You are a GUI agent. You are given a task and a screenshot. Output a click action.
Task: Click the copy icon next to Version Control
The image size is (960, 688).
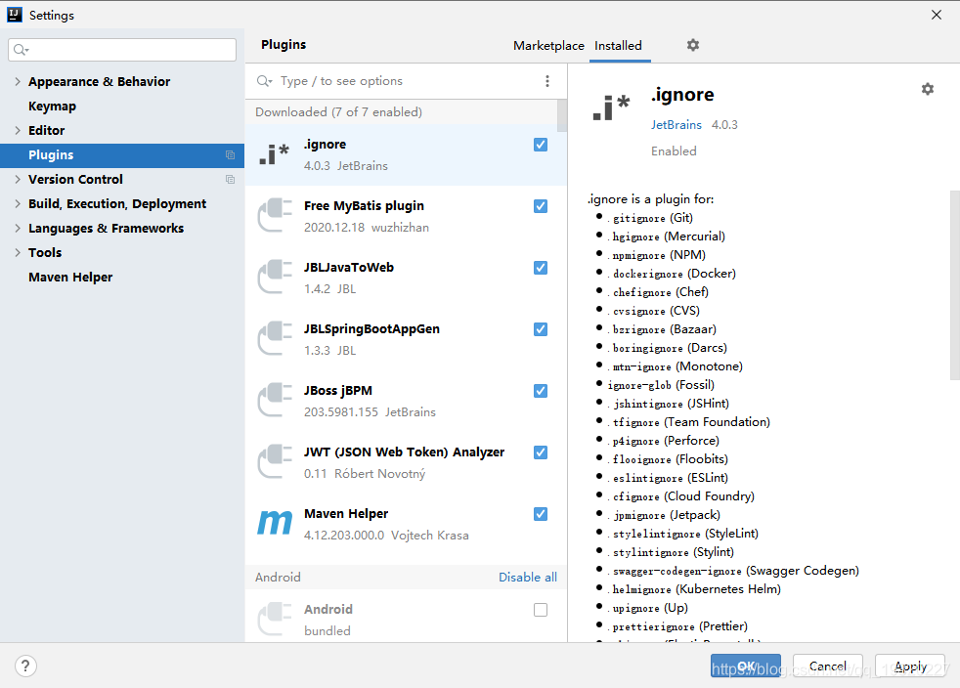click(x=230, y=180)
